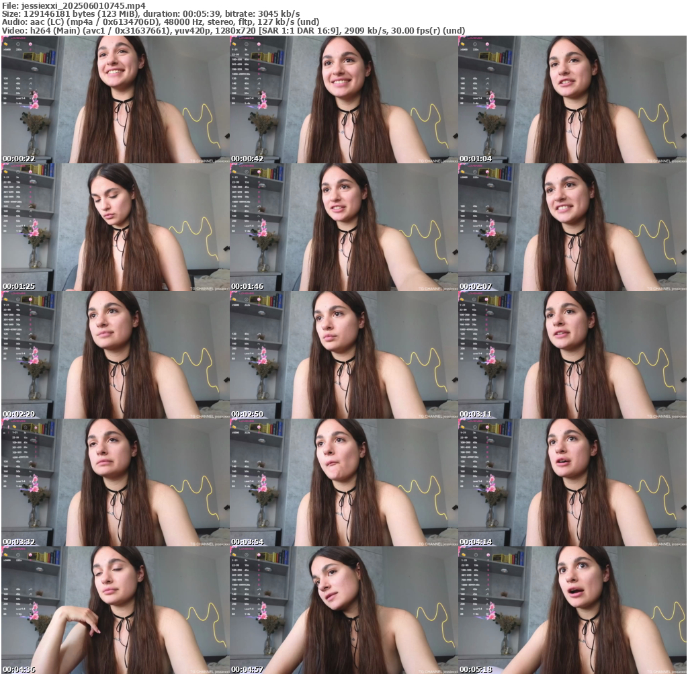The height and width of the screenshot is (674, 688).
Task: Click the thumbnail at 00:01:04
Action: [x=572, y=99]
